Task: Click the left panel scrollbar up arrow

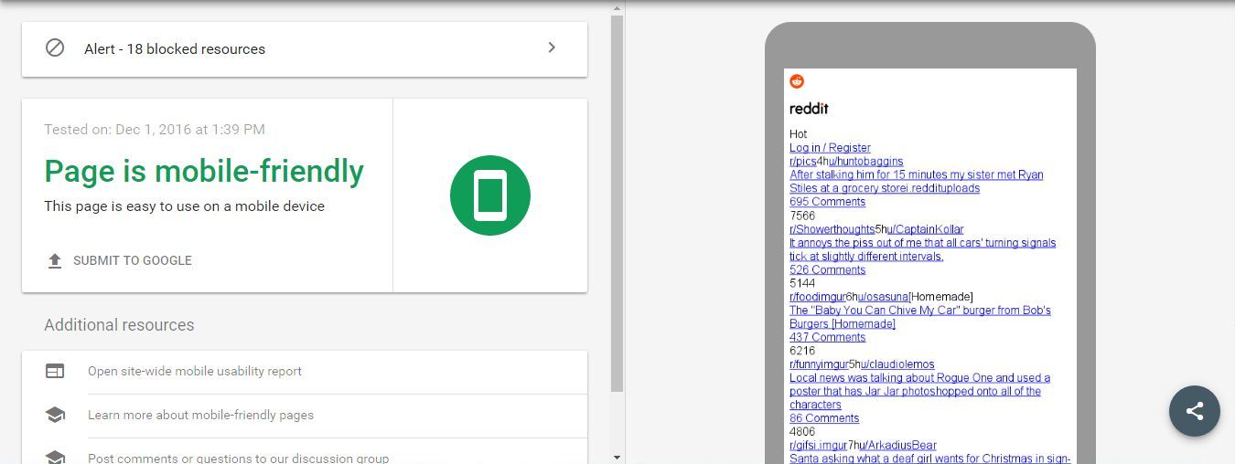Action: pyautogui.click(x=617, y=7)
